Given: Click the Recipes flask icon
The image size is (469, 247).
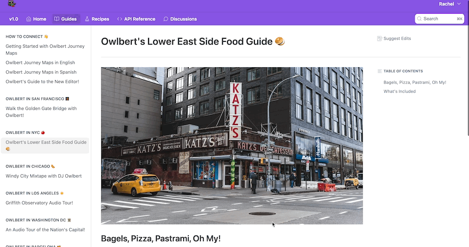Looking at the screenshot, I should click(x=87, y=19).
